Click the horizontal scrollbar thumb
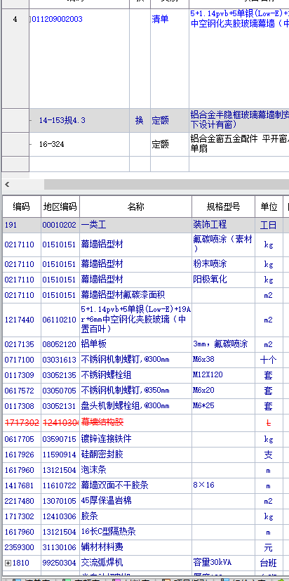Screen dimensions: 289x581 [x=166, y=184]
